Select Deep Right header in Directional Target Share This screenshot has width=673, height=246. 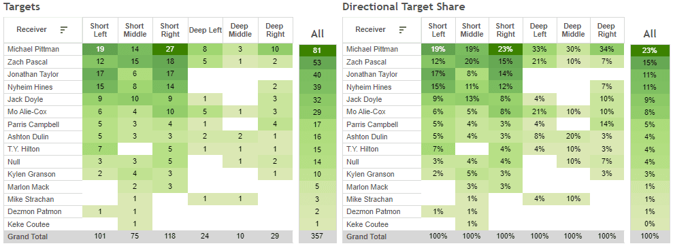tap(607, 30)
